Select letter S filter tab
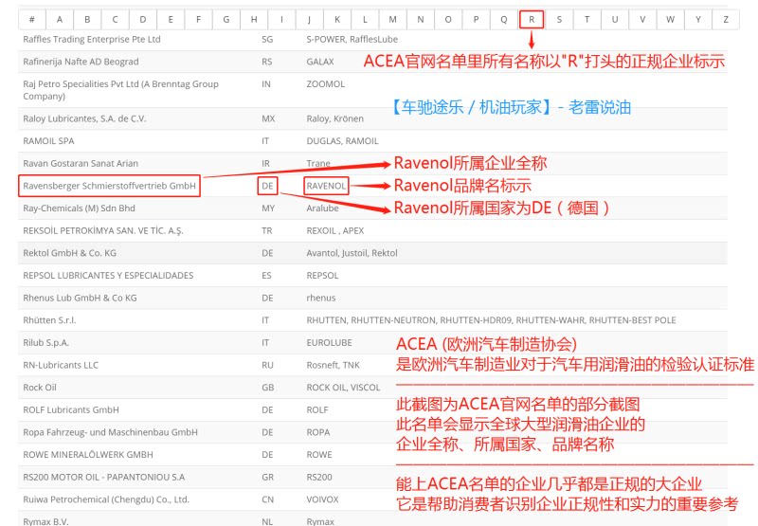This screenshot has width=758, height=526. tap(559, 19)
